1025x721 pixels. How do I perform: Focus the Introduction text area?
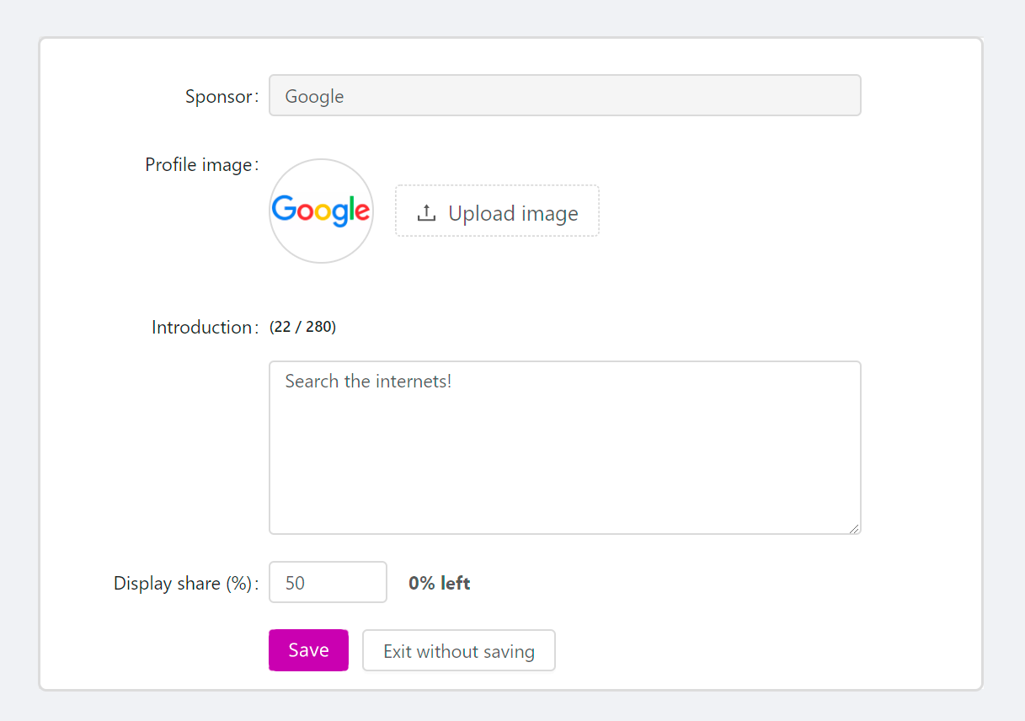click(x=564, y=447)
